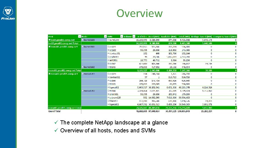This screenshot has width=263, height=148.
Task: Select the 55,296 total MB cell
Action: [186, 60]
